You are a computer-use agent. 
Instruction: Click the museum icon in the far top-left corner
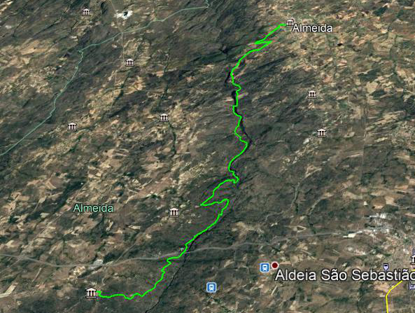click(86, 12)
